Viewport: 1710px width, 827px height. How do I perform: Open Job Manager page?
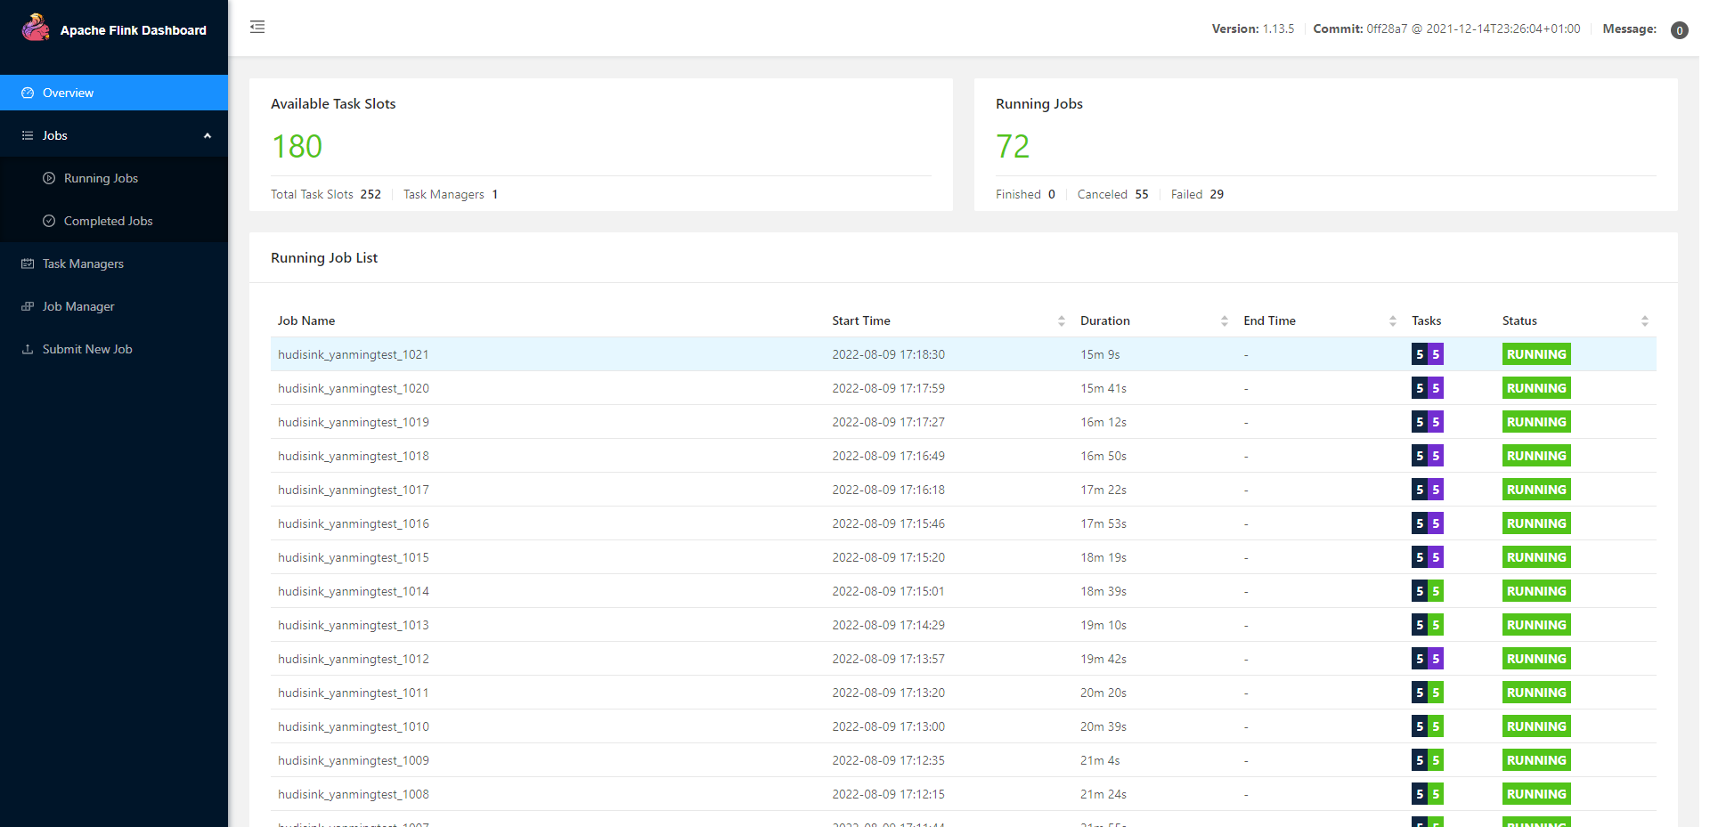(114, 306)
